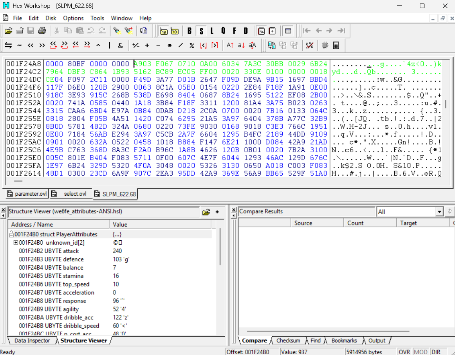Open the Tools menu
Screen dimensions: 455x355
(97, 18)
